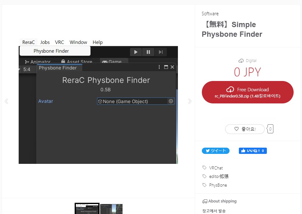Click the tag icon beside PhysBone

click(204, 185)
